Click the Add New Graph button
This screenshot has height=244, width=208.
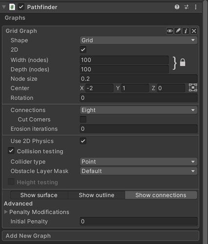[101, 236]
